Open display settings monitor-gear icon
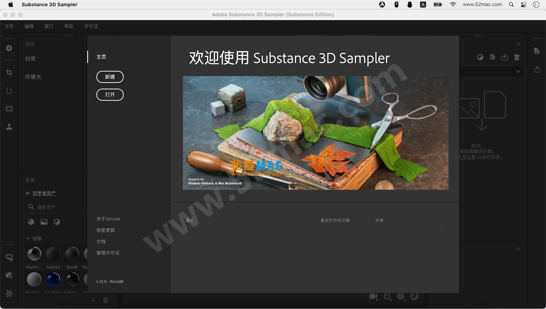This screenshot has width=546, height=309. pyautogui.click(x=9, y=257)
